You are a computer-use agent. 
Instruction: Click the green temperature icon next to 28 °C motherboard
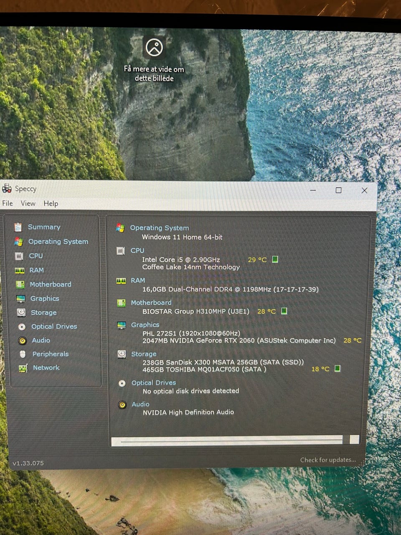tap(284, 311)
